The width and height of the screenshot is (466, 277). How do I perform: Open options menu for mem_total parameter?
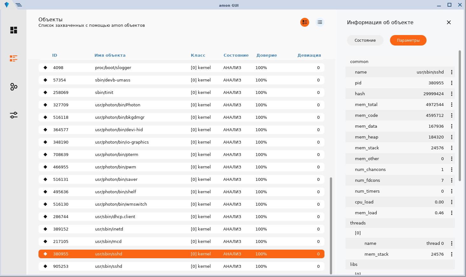(451, 105)
